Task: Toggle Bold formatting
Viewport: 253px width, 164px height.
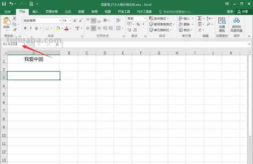Action: [x=25, y=28]
